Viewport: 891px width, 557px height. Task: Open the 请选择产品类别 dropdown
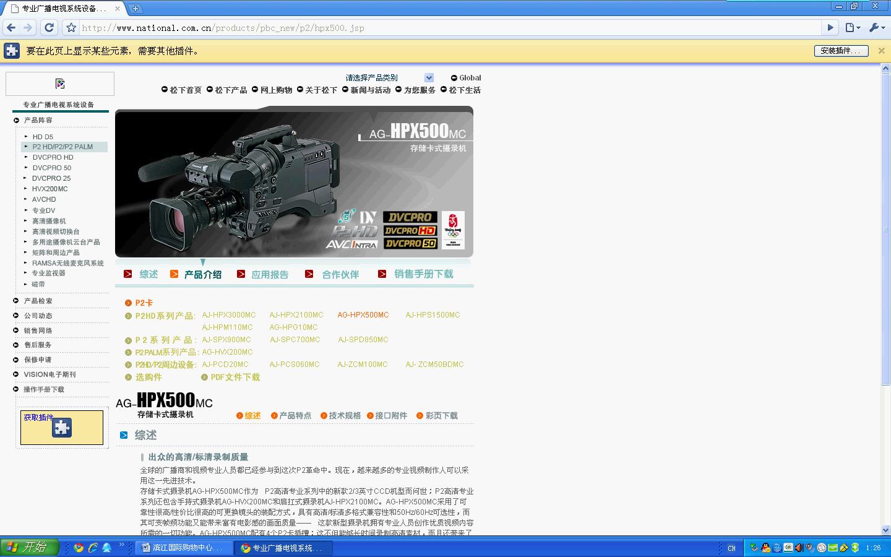pos(390,78)
